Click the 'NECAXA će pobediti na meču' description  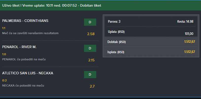tap(23, 86)
